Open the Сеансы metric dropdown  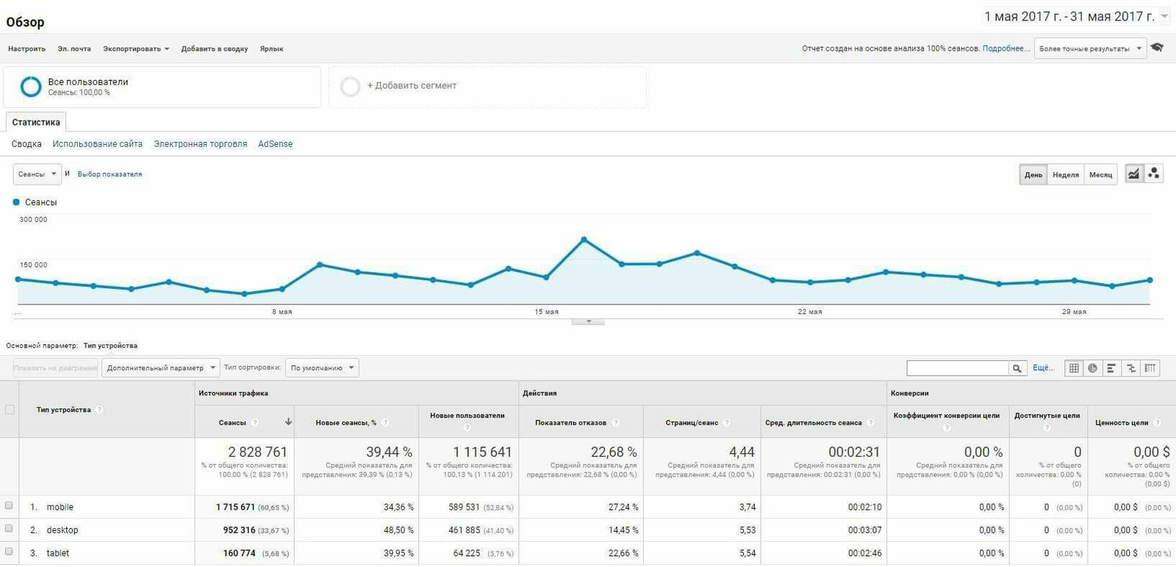click(37, 174)
